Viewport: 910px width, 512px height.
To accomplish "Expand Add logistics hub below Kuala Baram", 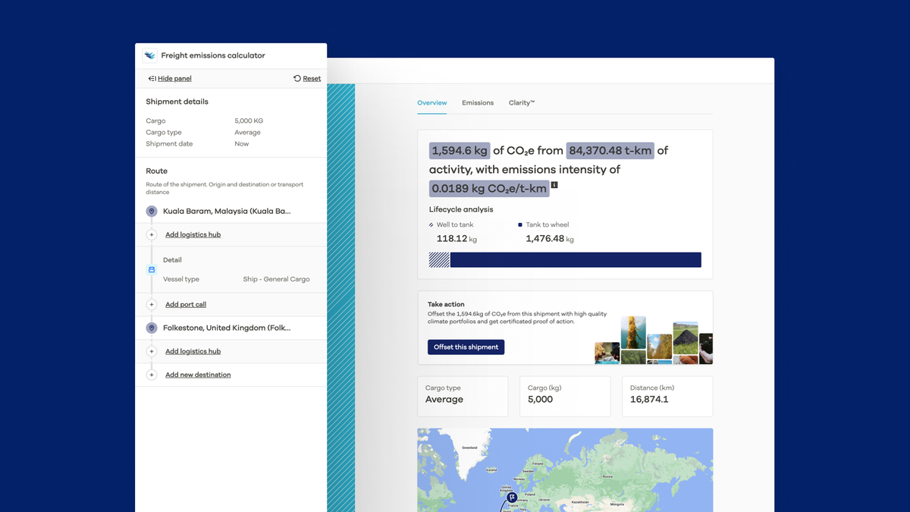I will click(151, 234).
